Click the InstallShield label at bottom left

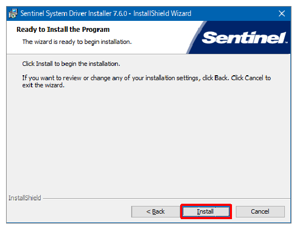pos(25,198)
